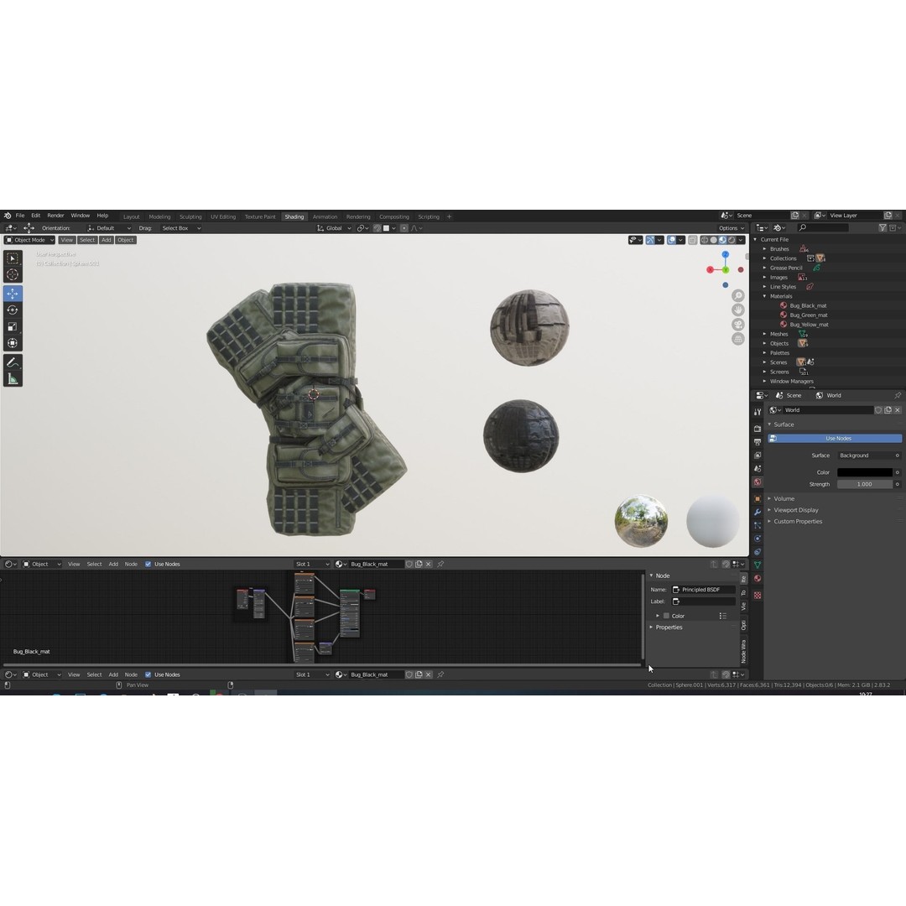Image resolution: width=906 pixels, height=906 pixels.
Task: Expand the Volume panel
Action: [x=784, y=498]
